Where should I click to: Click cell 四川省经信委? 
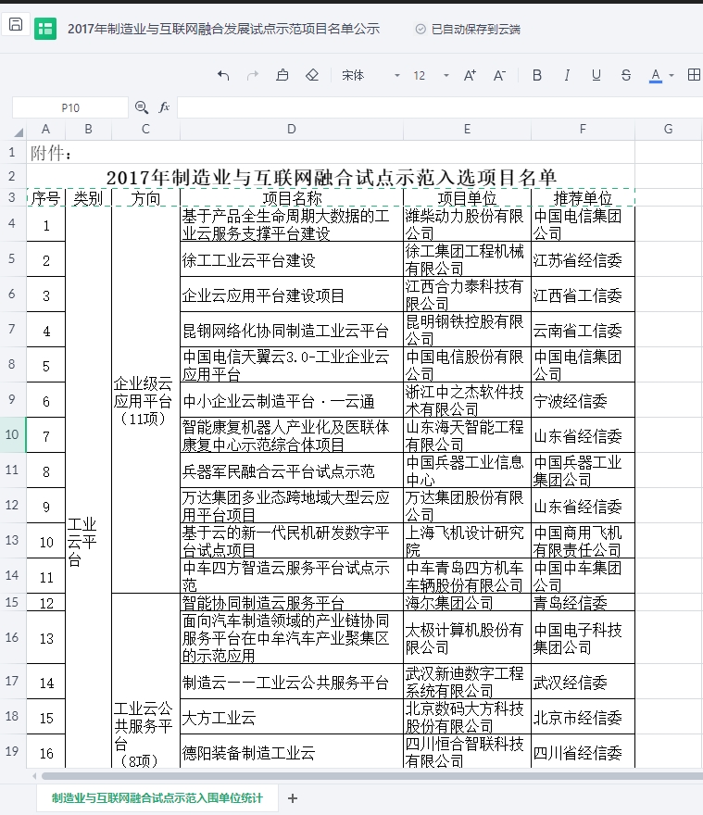(x=583, y=752)
